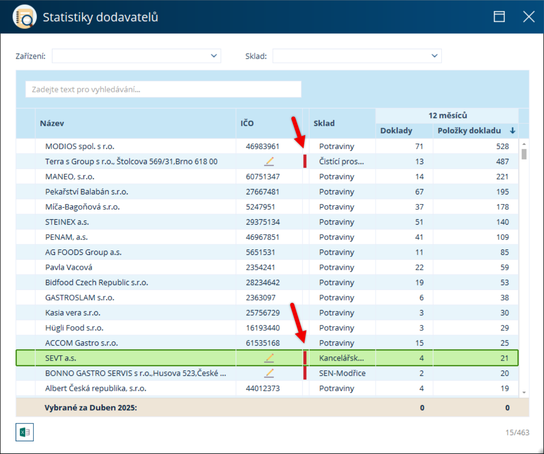Select row BONNO GASTRO SERVIS s r.o.

pos(267,373)
